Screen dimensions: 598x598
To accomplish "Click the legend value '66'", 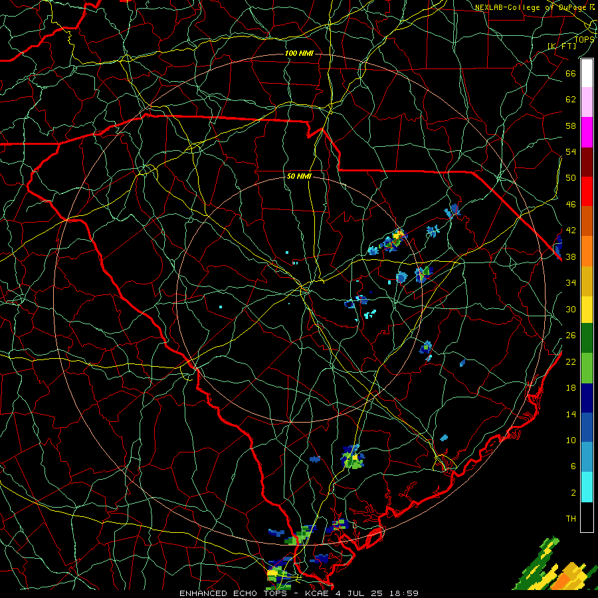I will tap(571, 74).
